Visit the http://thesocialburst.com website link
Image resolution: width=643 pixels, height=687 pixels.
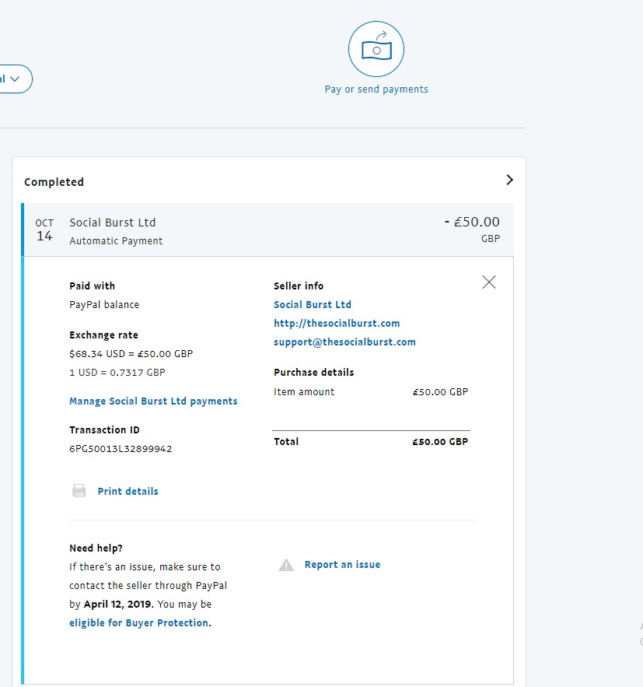pyautogui.click(x=337, y=324)
